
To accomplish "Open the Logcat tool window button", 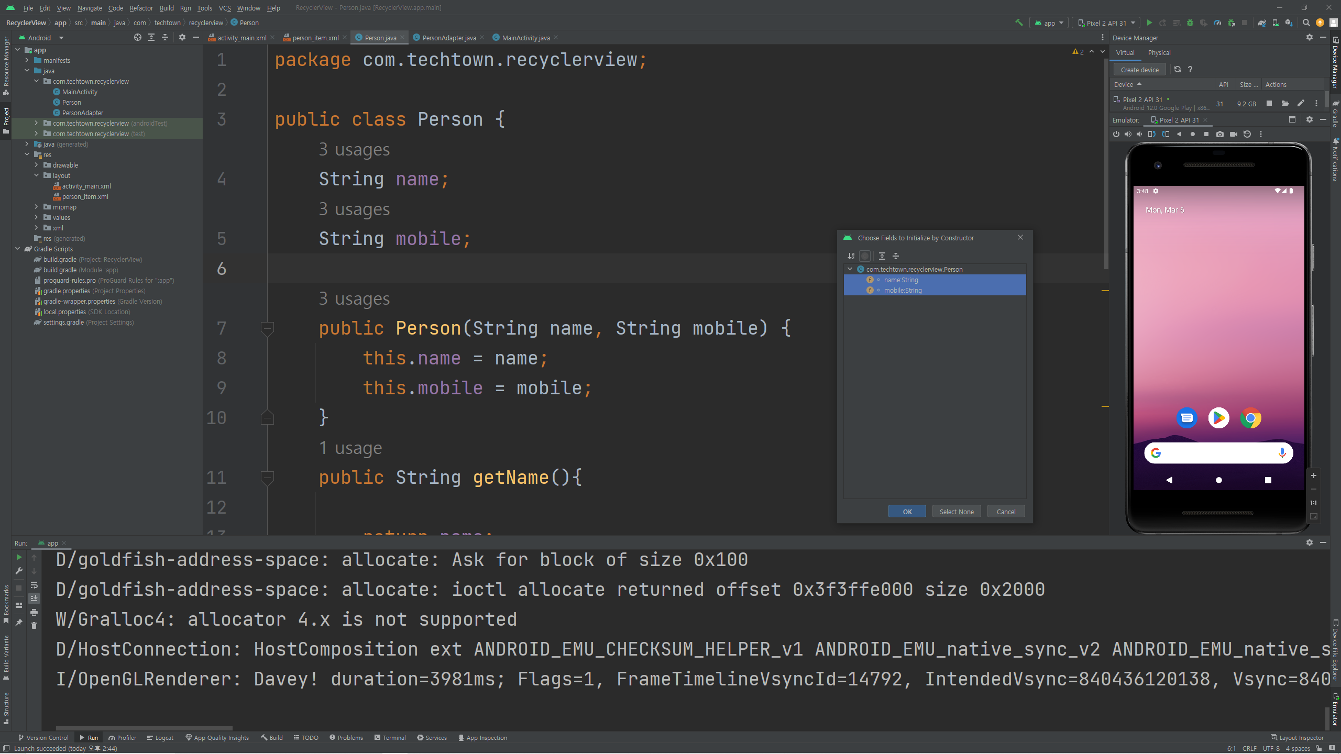I will 160,738.
